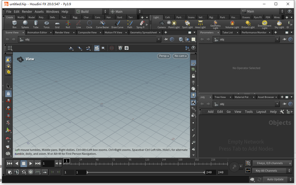Open network editor Add menu
Viewport: 296px width, 185px height.
point(210,112)
